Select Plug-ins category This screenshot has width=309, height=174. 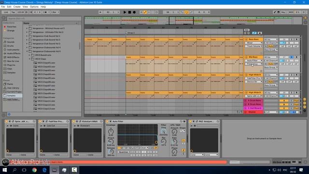point(11,65)
